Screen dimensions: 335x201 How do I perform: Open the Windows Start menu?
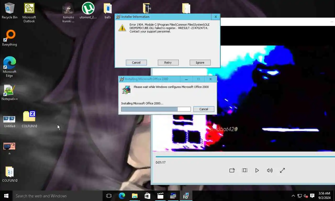[6, 196]
